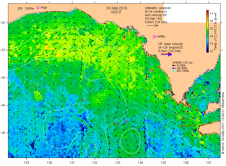Select the western Argo marker near 133°E, 35.7°S
This screenshot has height=166, width=226.
[118, 124]
